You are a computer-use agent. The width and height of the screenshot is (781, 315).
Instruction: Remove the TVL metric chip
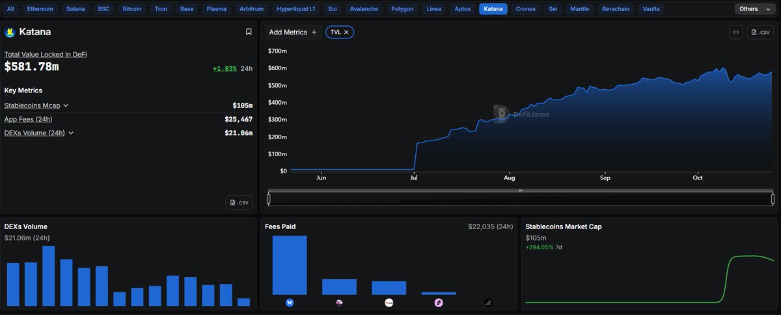pos(346,32)
